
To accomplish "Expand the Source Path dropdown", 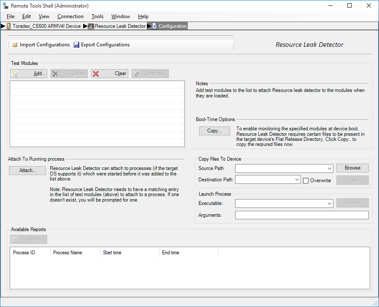I will 330,168.
